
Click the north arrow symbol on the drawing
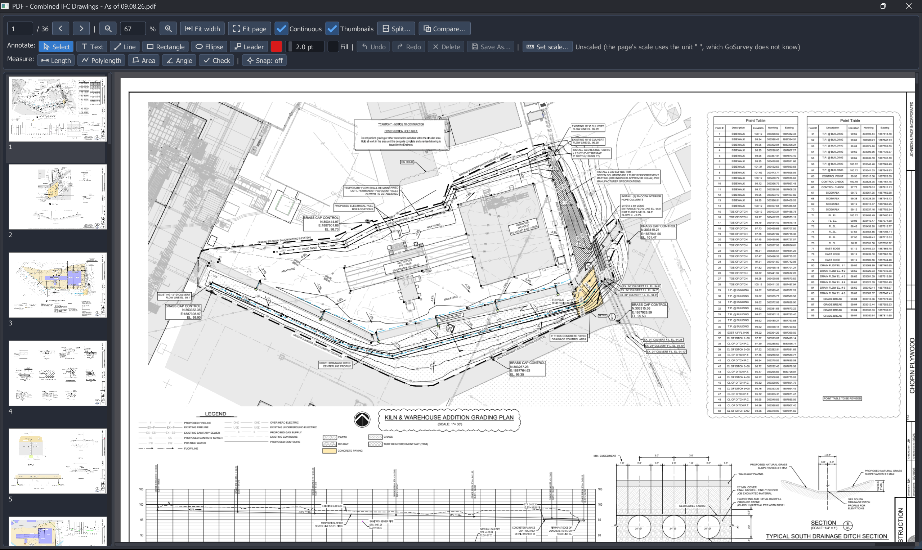(362, 420)
